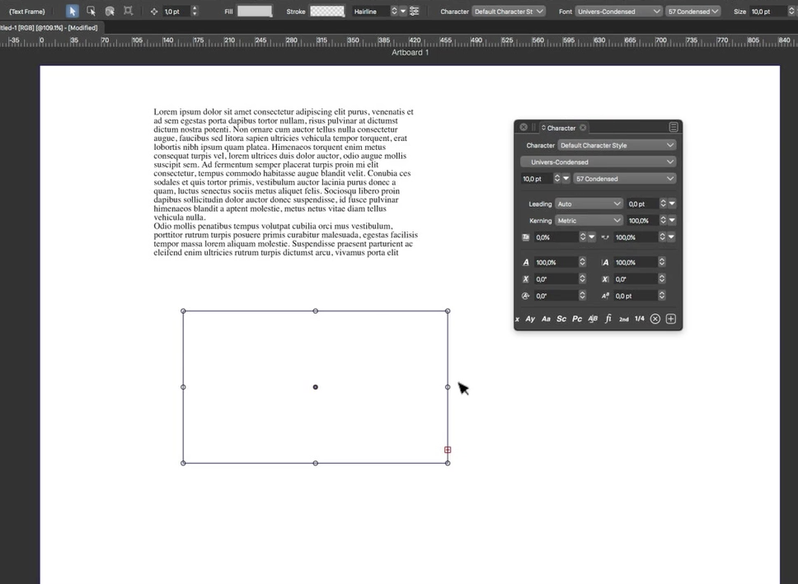
Task: Click the Fill color swatch
Action: (x=255, y=12)
